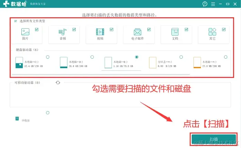Click the 音频 audio type icon
This screenshot has height=148, width=241.
[x=63, y=32]
